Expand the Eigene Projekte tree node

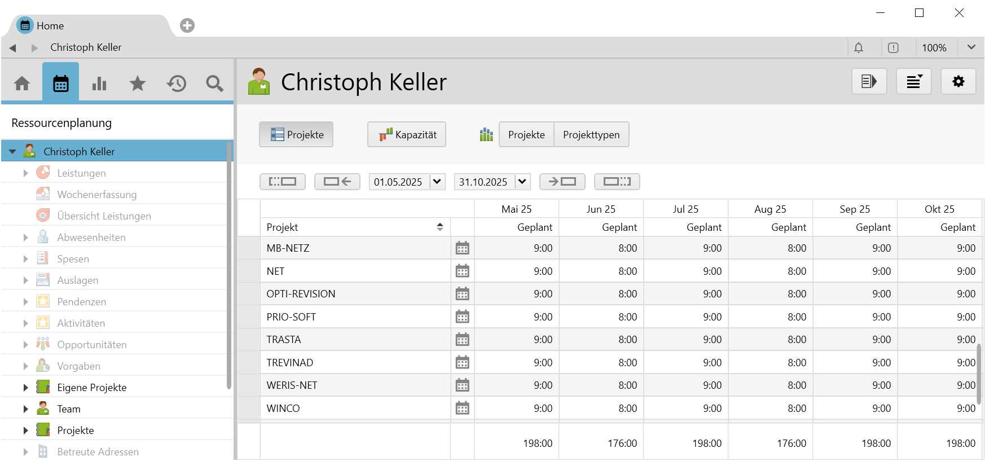click(x=25, y=388)
